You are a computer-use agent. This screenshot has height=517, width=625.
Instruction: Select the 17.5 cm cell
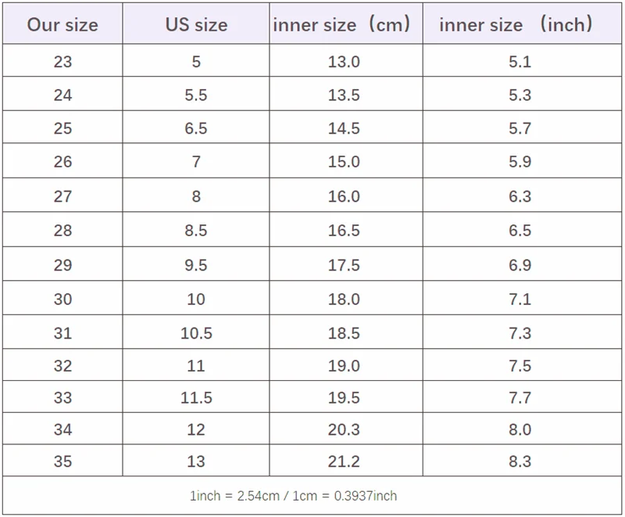(x=346, y=264)
